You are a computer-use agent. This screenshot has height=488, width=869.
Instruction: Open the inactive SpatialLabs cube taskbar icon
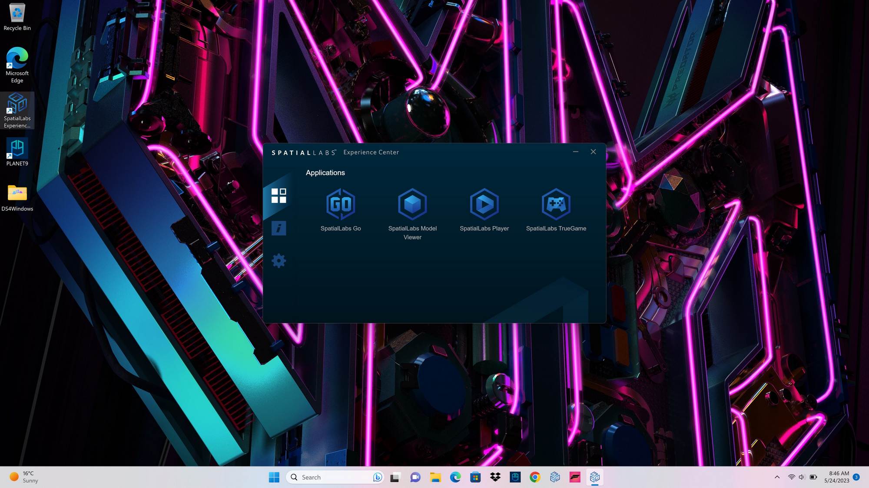coord(555,477)
